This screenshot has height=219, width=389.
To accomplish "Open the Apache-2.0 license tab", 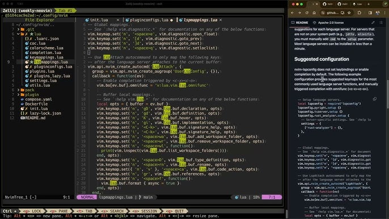I will click(328, 23).
